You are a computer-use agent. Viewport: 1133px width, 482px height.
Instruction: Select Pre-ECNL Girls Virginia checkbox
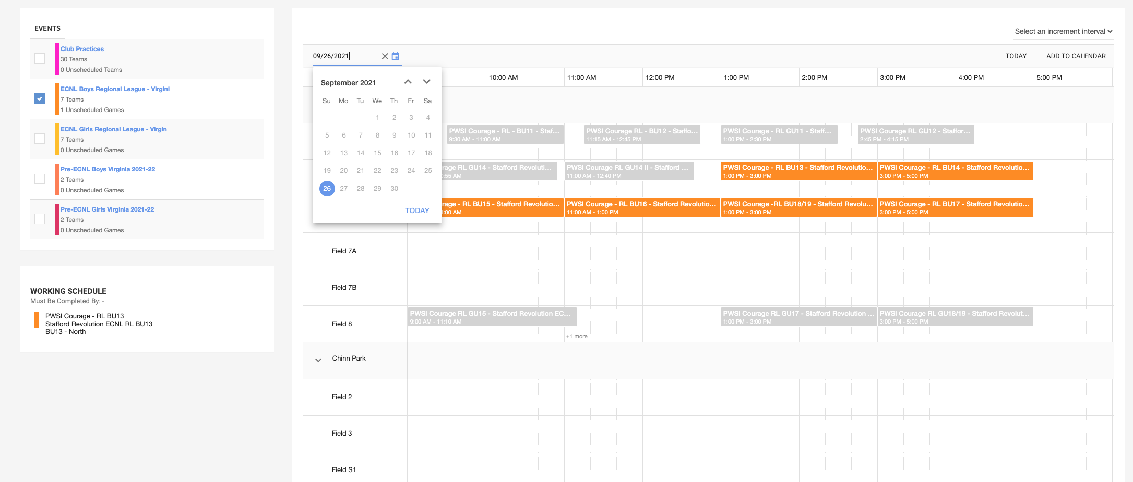[40, 219]
